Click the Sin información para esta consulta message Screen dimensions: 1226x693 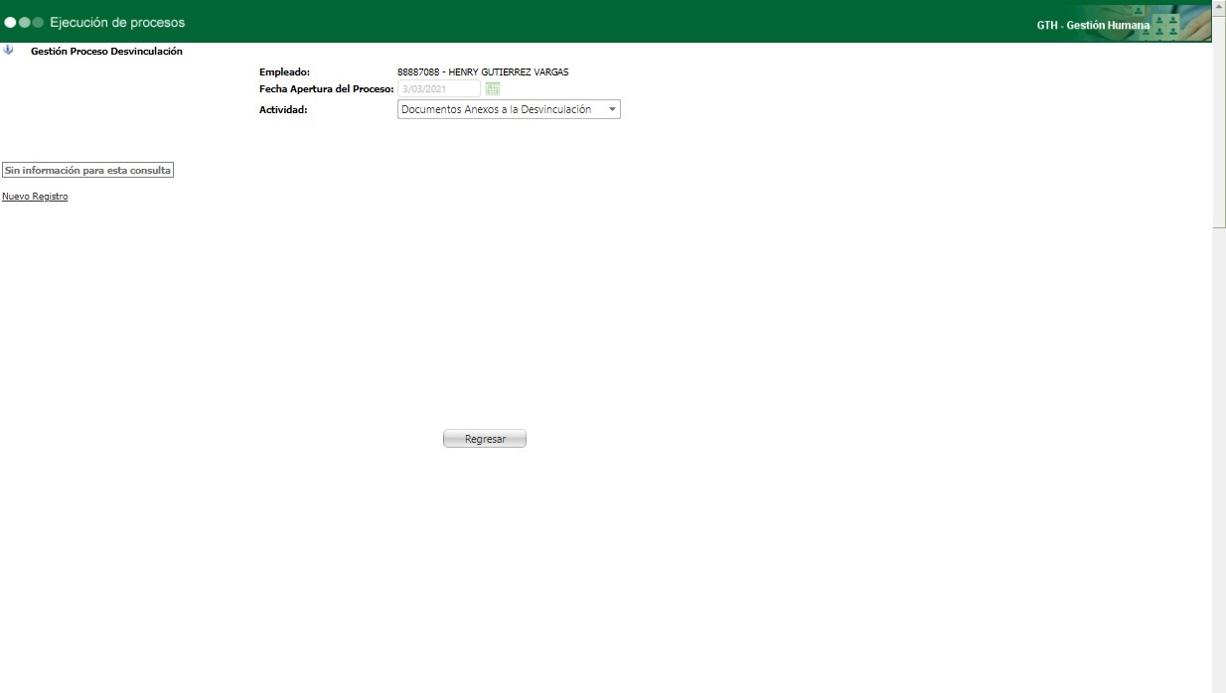87,171
